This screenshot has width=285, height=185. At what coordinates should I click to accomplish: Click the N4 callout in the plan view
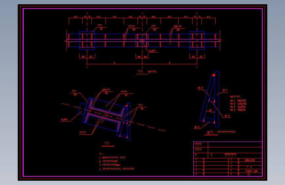[134, 30]
